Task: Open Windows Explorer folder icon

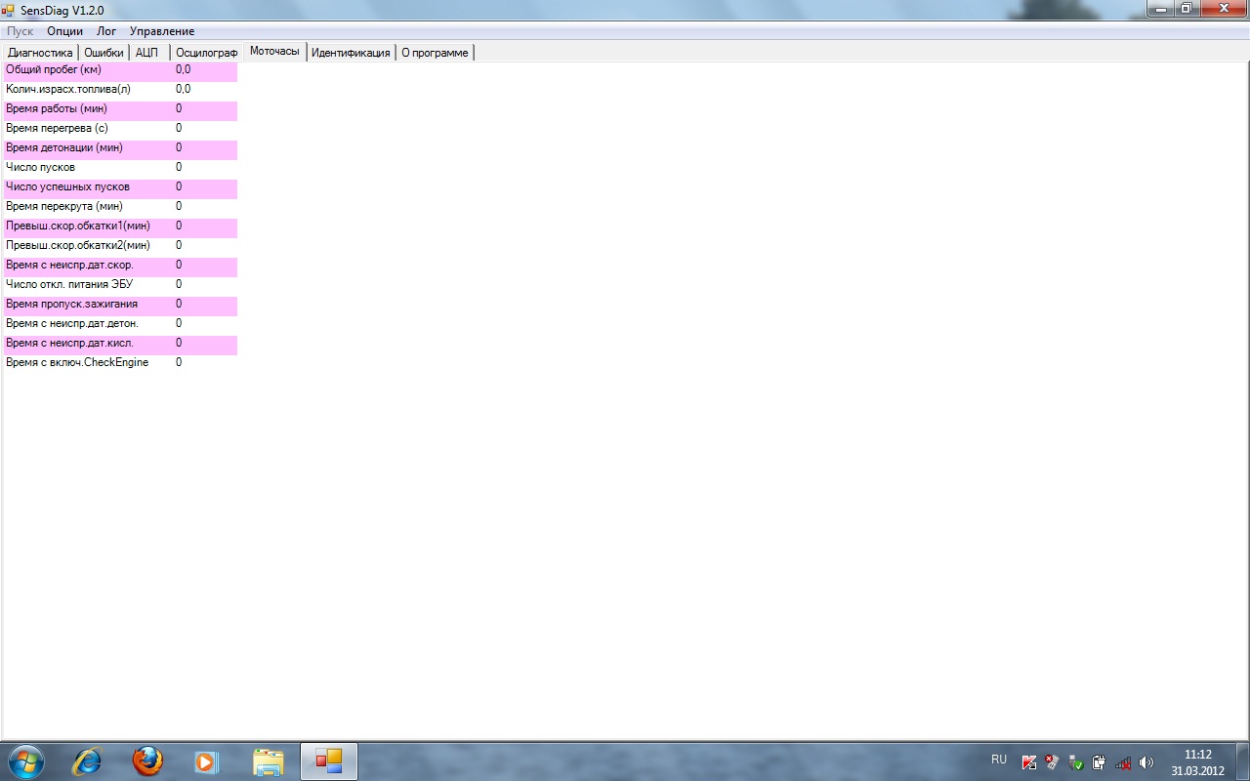Action: tap(268, 760)
